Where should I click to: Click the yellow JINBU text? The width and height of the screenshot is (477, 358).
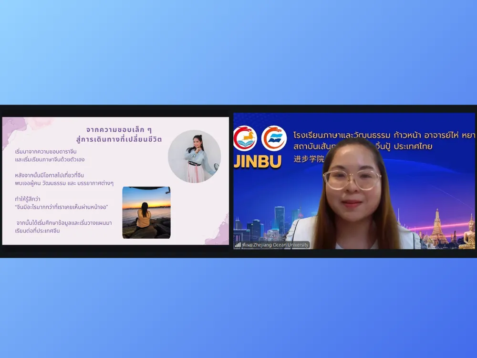point(258,162)
